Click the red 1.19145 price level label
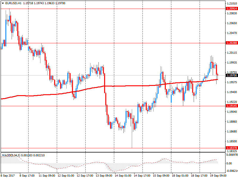 232,106
